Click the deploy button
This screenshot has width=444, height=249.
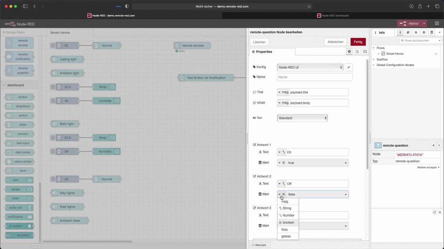409,24
